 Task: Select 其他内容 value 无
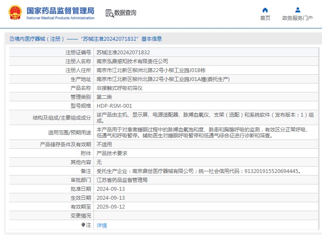tap(99, 162)
